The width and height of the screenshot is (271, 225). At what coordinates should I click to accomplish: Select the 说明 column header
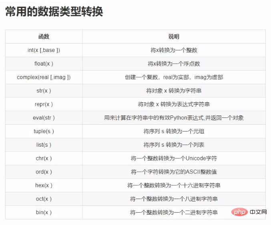[174, 37]
